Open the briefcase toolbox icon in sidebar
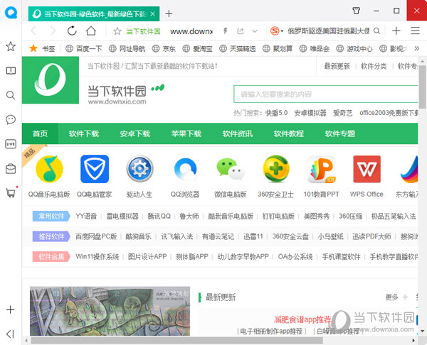The width and height of the screenshot is (427, 345). click(11, 169)
